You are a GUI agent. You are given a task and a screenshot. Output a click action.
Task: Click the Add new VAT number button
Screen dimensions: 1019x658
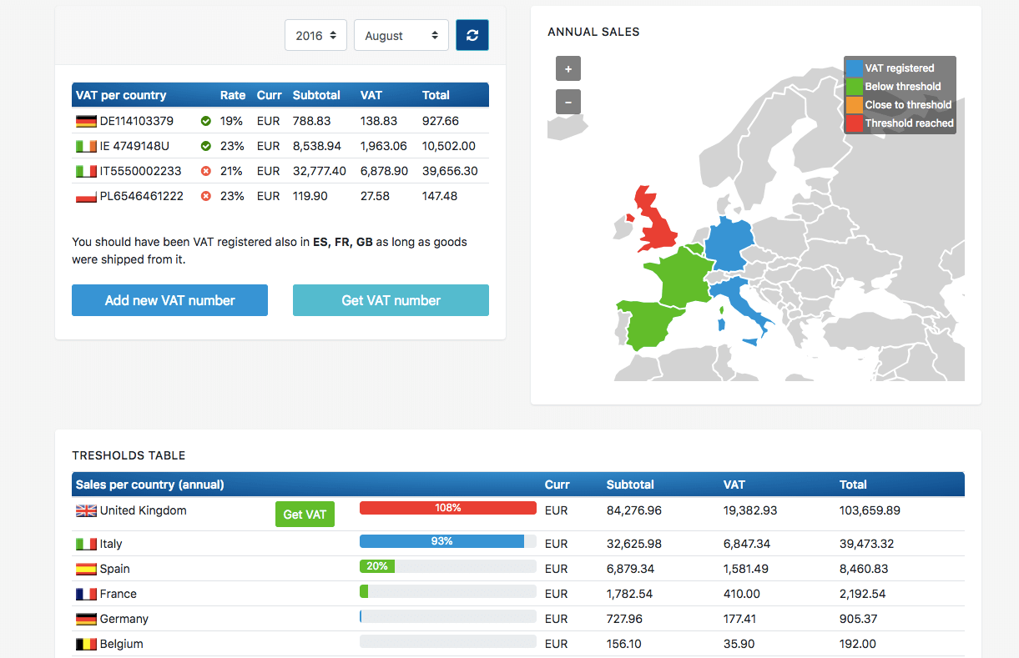click(x=169, y=300)
